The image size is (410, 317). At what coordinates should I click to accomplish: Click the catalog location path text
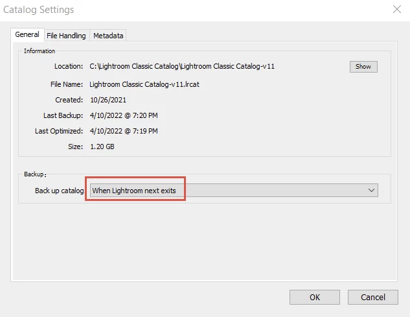[x=182, y=66]
